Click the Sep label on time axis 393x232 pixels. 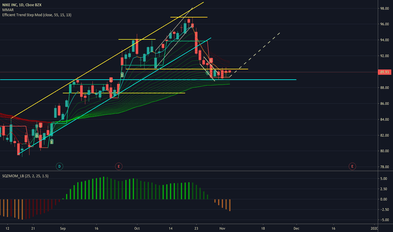(x=63, y=229)
